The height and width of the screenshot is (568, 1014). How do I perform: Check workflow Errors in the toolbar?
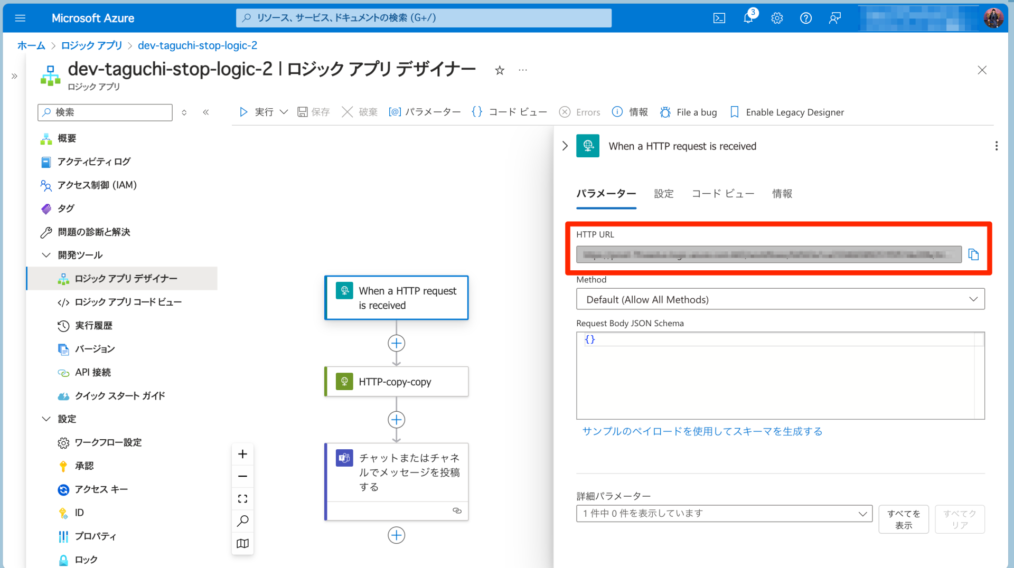click(x=579, y=112)
